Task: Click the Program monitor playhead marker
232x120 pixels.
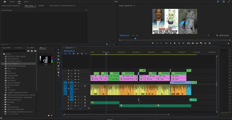Action: 135,39
